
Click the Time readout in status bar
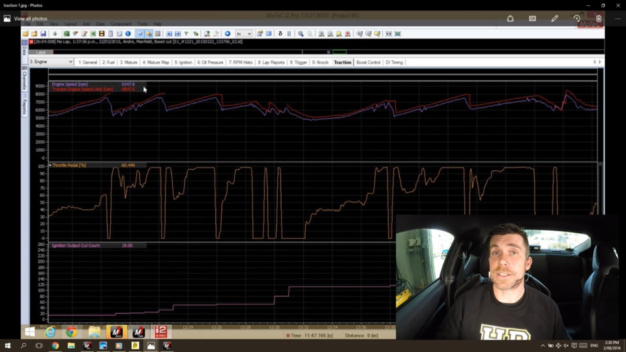click(310, 336)
